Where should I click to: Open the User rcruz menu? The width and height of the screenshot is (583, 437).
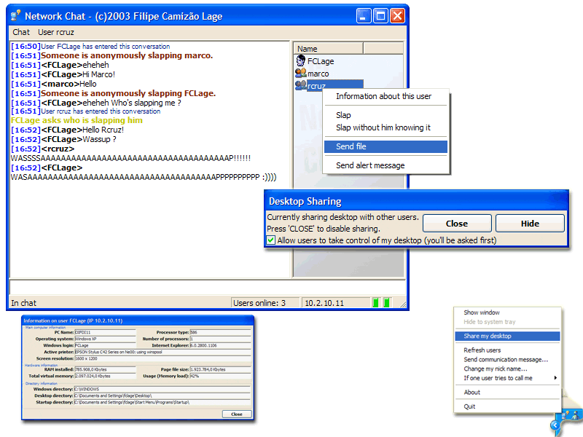57,32
